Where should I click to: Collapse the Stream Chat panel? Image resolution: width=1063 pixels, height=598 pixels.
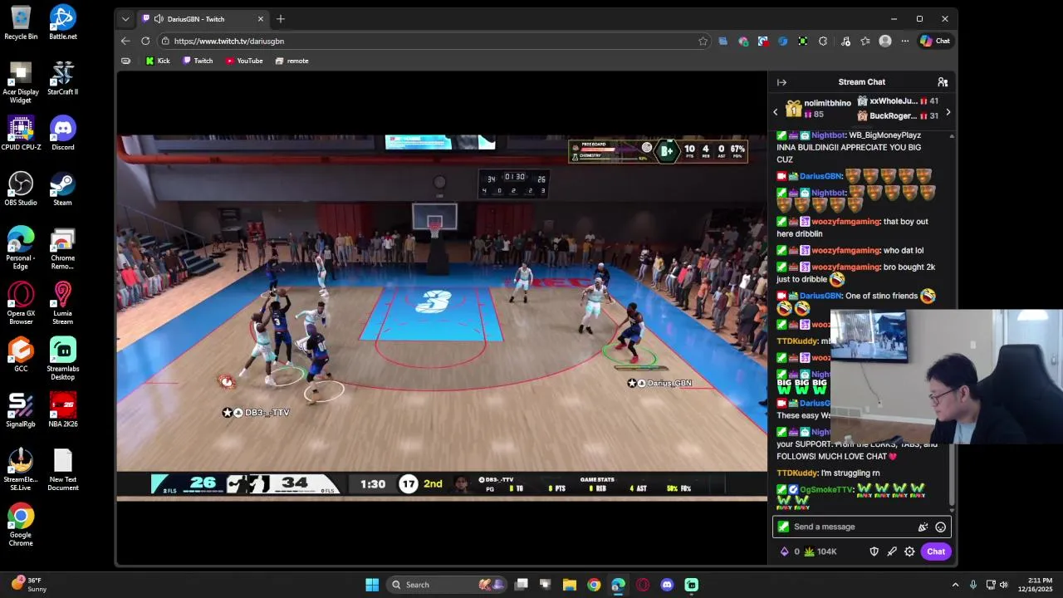tap(781, 82)
